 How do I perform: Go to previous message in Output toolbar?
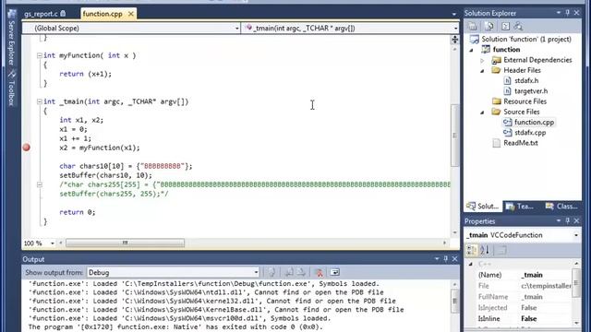(x=289, y=272)
